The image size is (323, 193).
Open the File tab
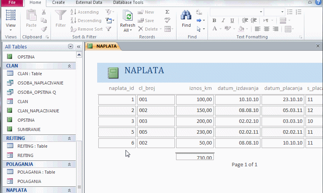click(x=12, y=2)
